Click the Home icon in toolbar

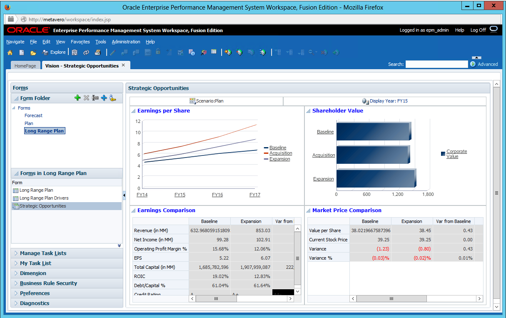pyautogui.click(x=10, y=53)
